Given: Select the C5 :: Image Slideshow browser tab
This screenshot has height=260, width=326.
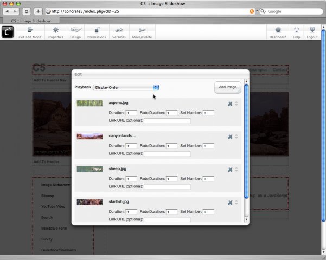Looking at the screenshot, I should coord(31,21).
